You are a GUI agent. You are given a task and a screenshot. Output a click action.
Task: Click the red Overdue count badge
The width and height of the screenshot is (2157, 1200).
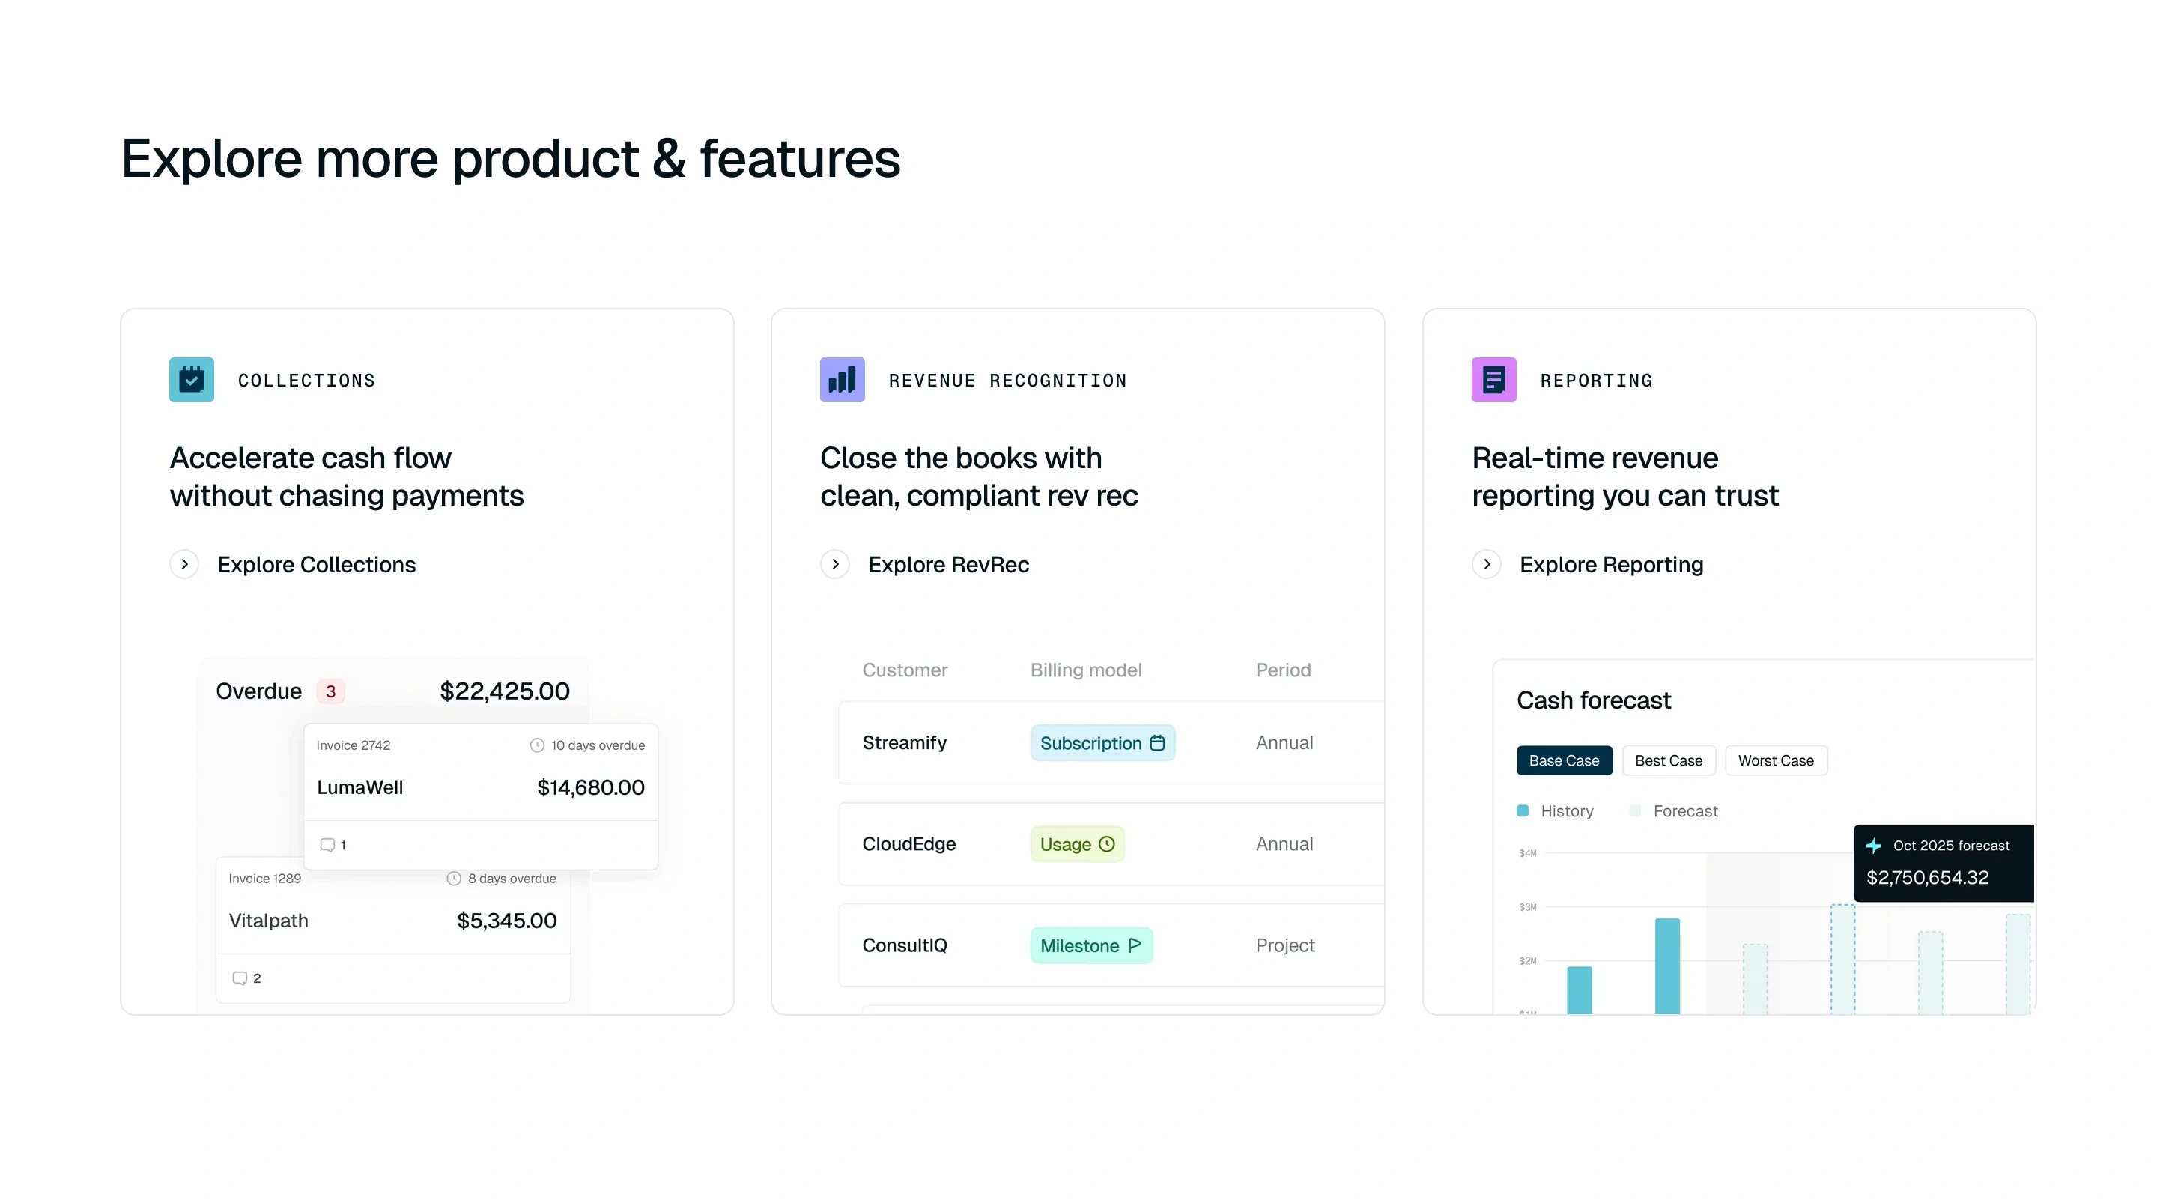point(331,691)
